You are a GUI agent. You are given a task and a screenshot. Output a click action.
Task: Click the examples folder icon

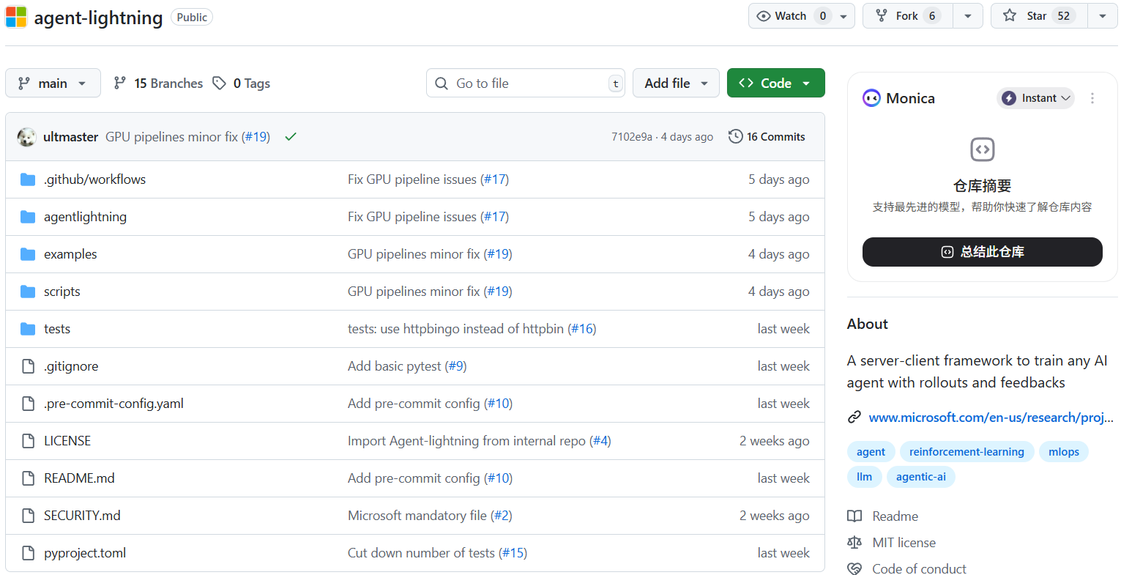pos(28,254)
